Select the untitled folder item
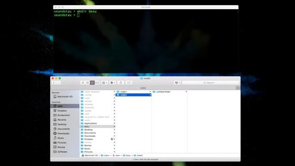The height and width of the screenshot is (166, 295). tap(170, 92)
